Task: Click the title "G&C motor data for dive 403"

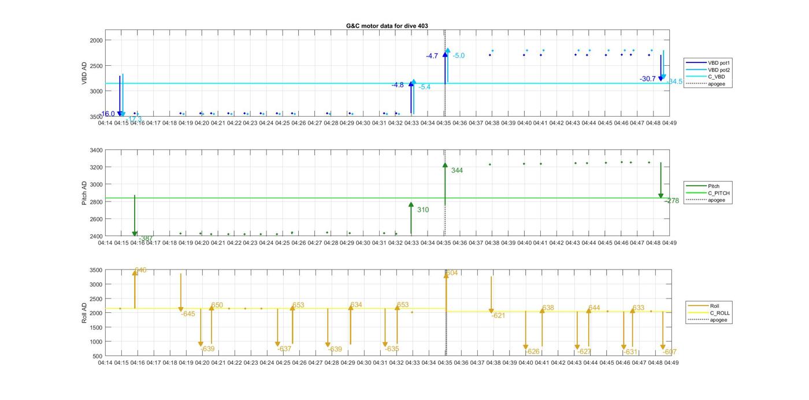Action: coord(387,26)
